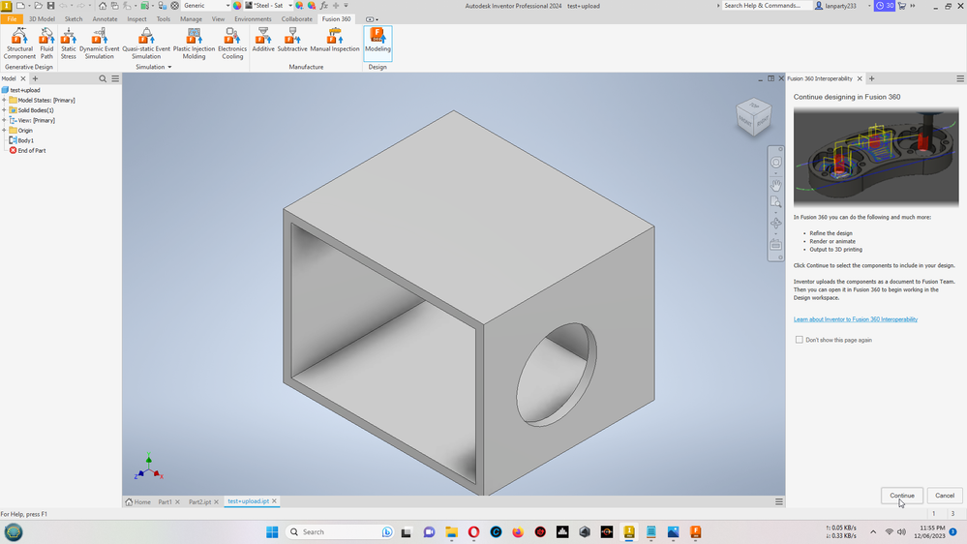The width and height of the screenshot is (967, 544).
Task: Open Model browser hamburger menu
Action: pyautogui.click(x=115, y=78)
